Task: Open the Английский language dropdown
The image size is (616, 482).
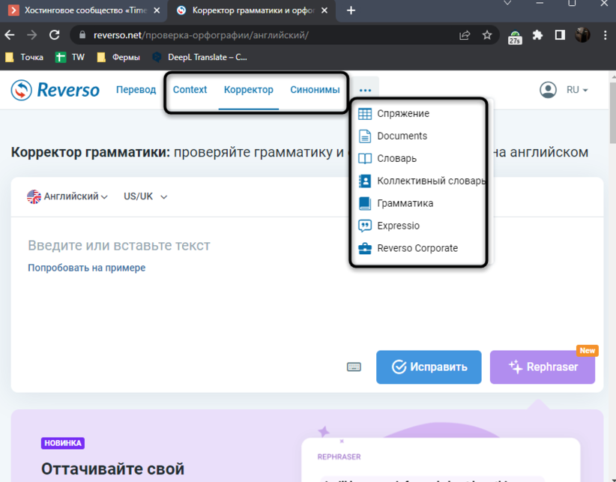Action: pyautogui.click(x=67, y=196)
